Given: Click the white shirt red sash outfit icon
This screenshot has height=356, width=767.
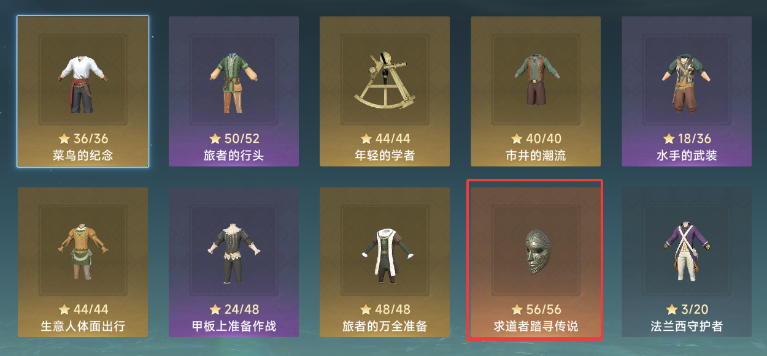Looking at the screenshot, I should pos(83,83).
